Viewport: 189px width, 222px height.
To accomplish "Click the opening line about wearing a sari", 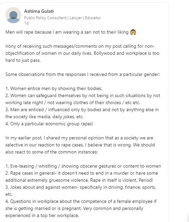I will pos(67,32).
